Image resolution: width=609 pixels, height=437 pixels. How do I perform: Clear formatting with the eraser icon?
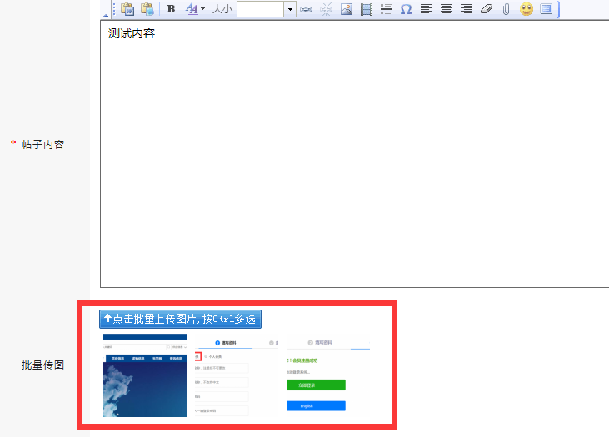[x=487, y=9]
